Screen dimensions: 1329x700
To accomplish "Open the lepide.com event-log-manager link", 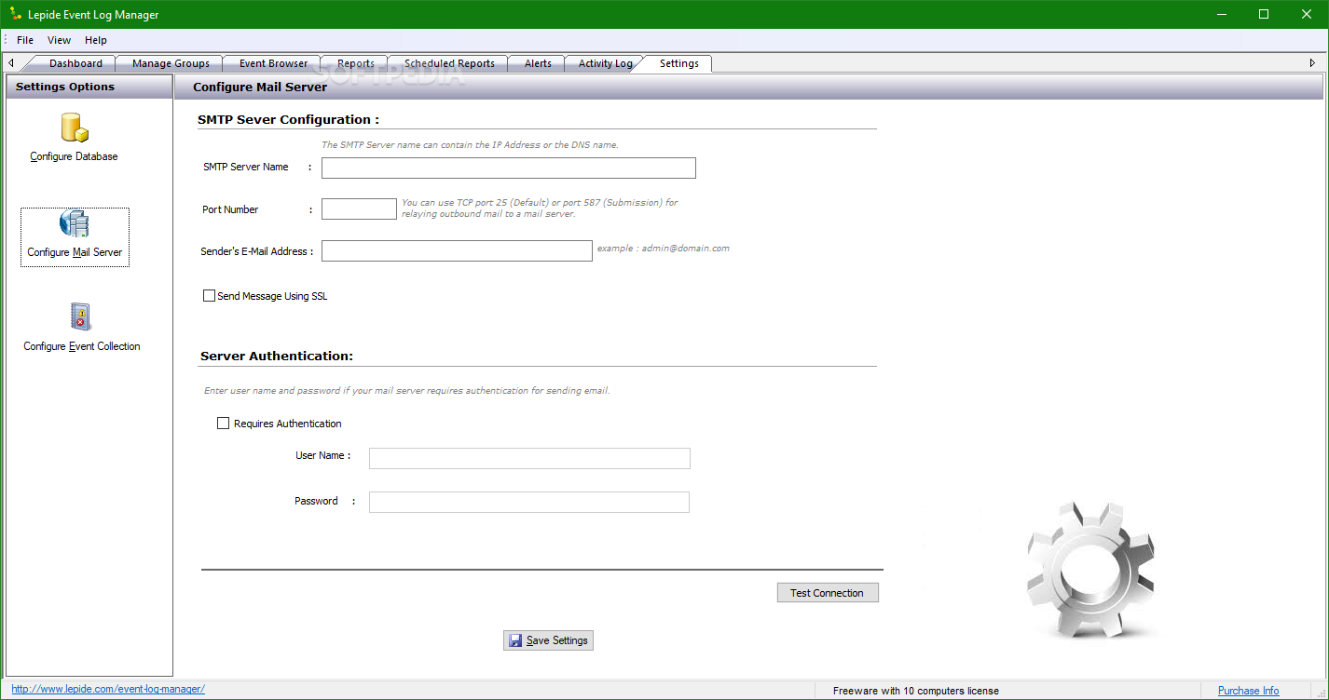I will [108, 690].
